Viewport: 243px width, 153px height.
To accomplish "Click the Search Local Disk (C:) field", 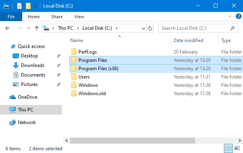I will point(198,28).
